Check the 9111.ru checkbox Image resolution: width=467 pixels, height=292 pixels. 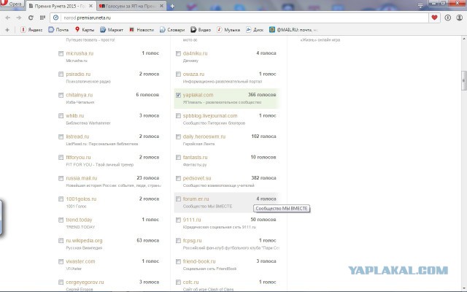tap(178, 220)
